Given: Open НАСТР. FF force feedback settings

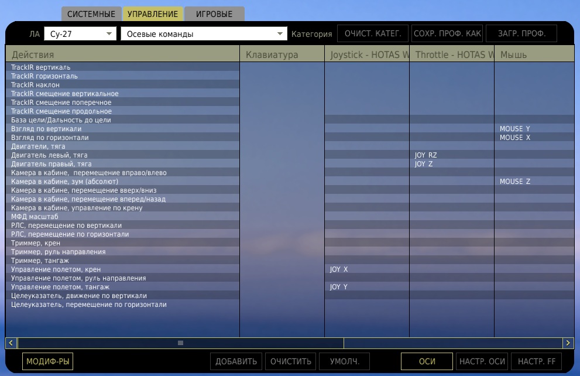Looking at the screenshot, I should [536, 361].
